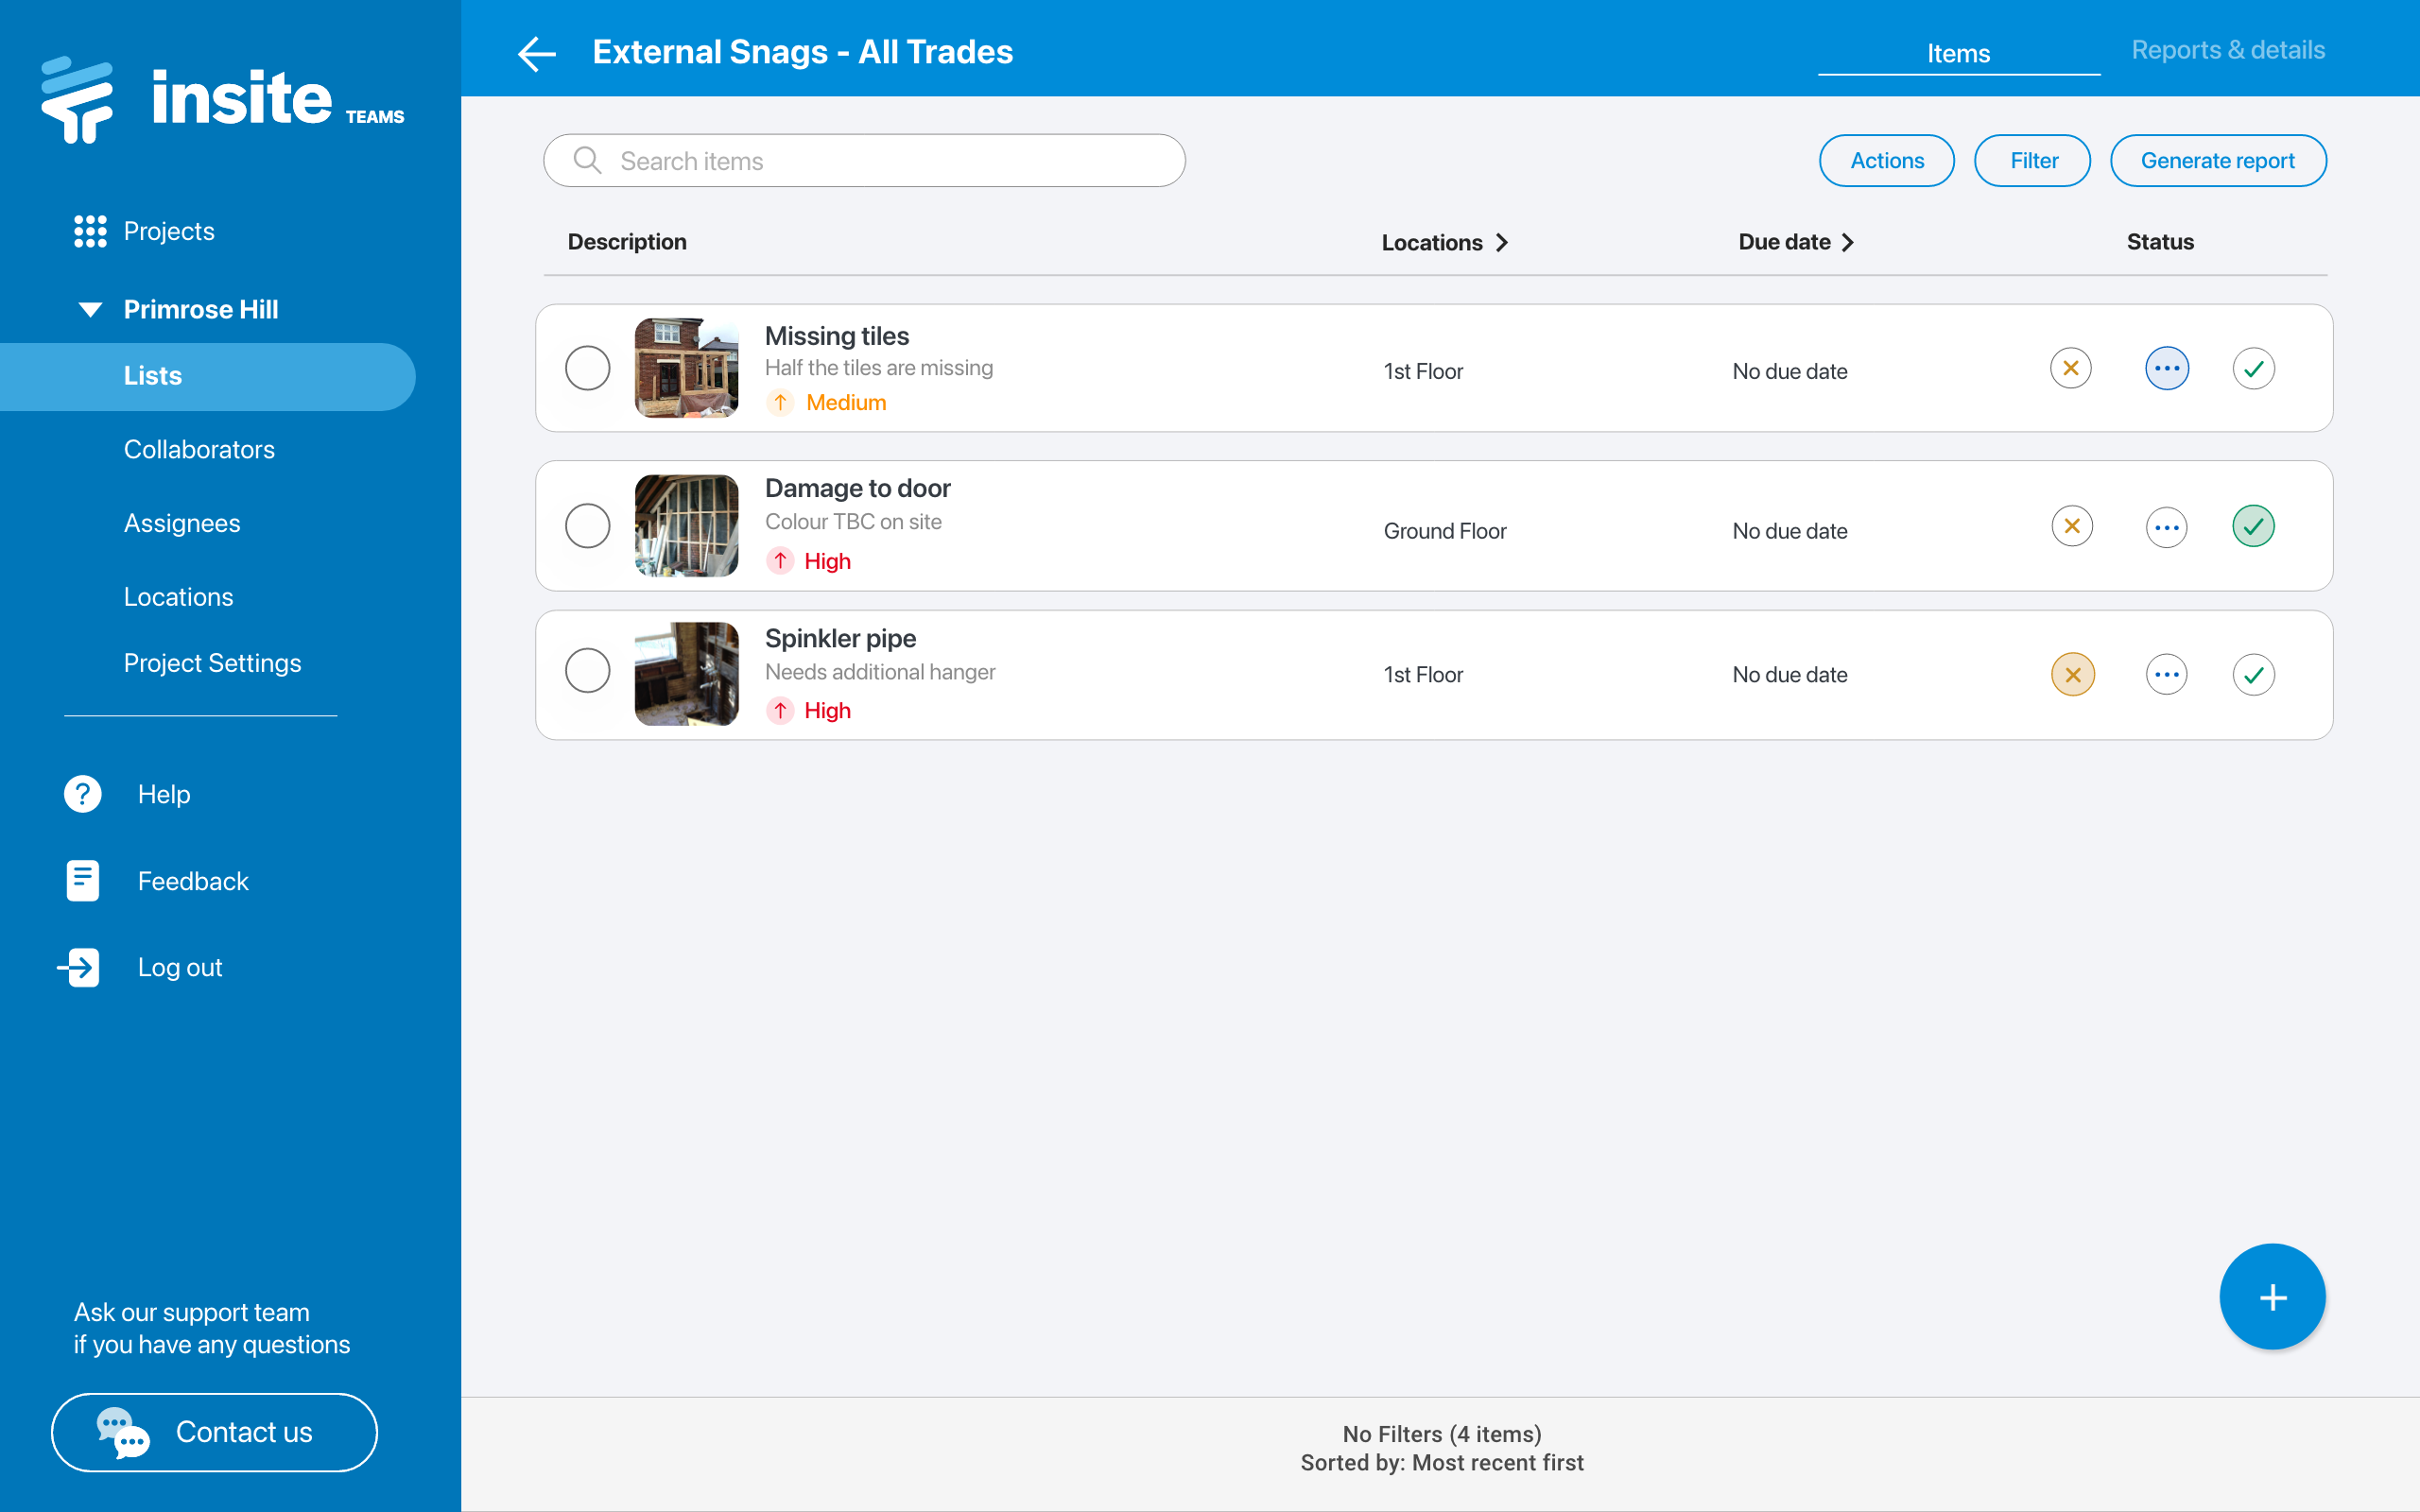Expand the Due date column chevron
The width and height of the screenshot is (2420, 1512).
(x=1848, y=243)
